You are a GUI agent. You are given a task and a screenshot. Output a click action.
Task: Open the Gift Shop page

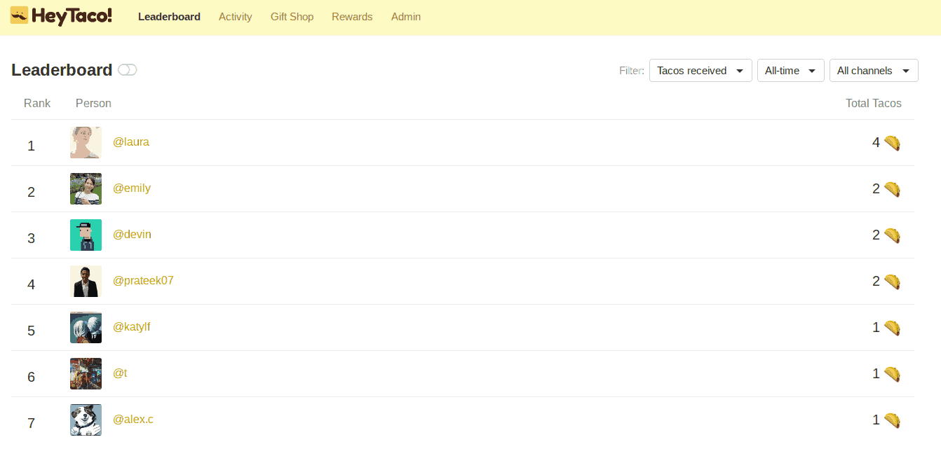pos(292,17)
